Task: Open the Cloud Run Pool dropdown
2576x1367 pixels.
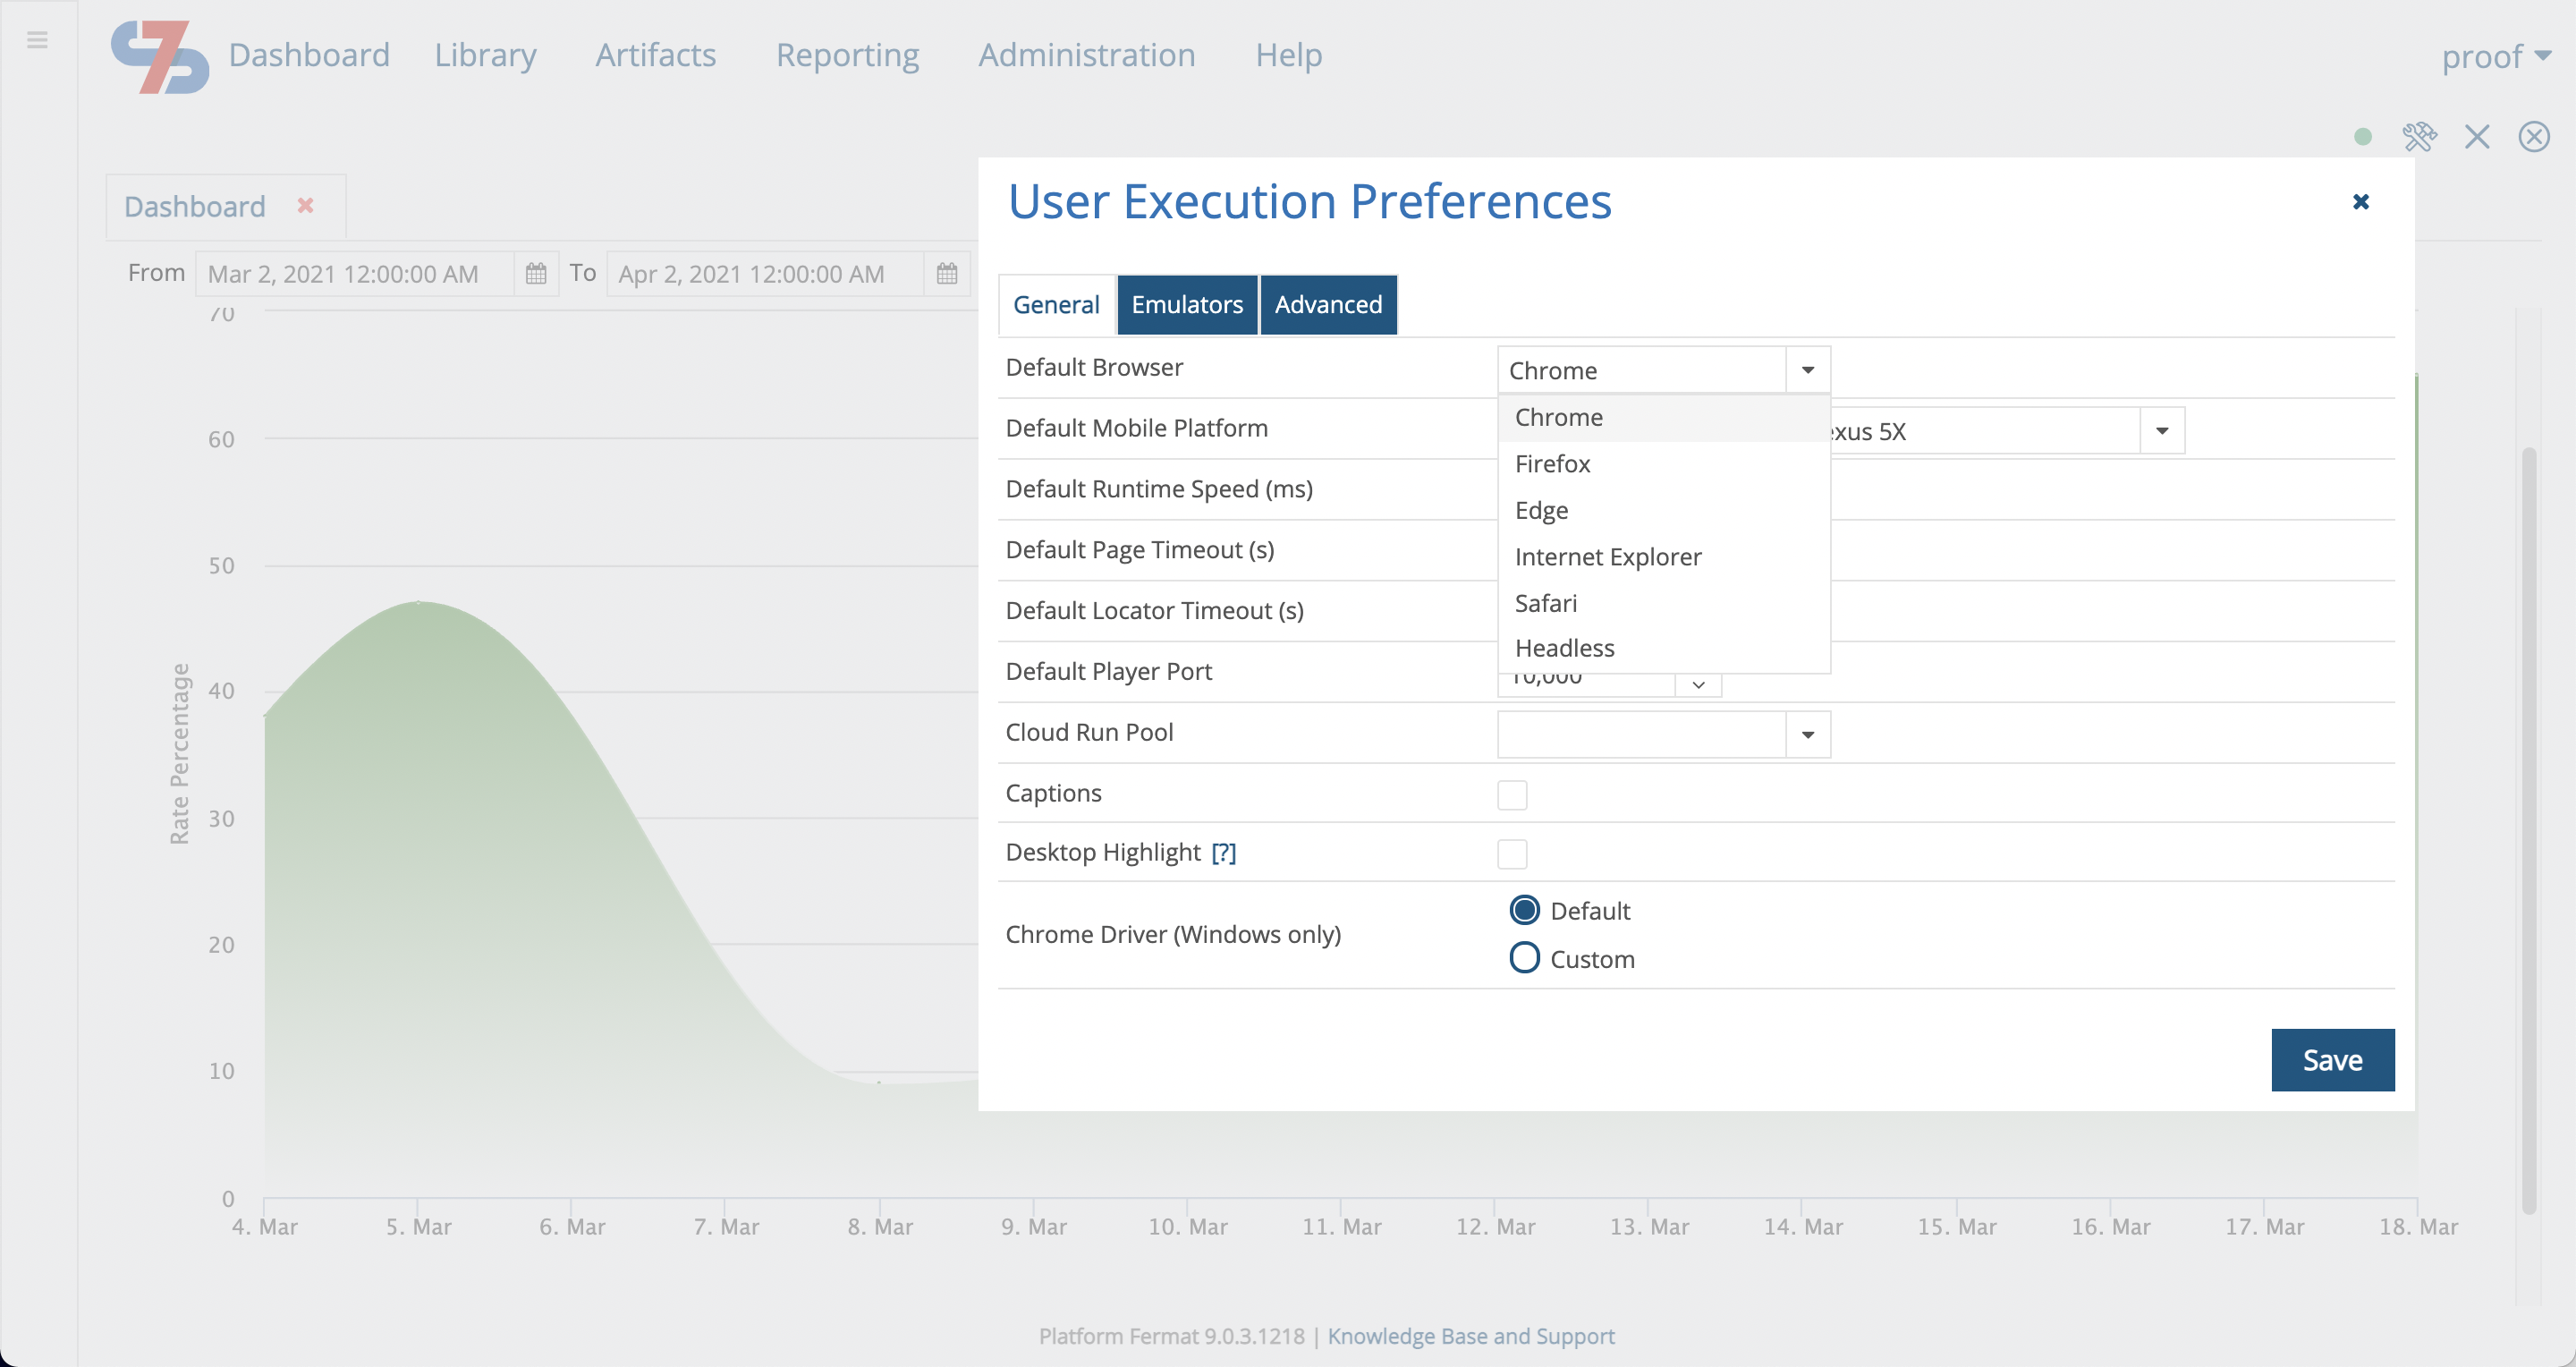Action: coord(1806,734)
